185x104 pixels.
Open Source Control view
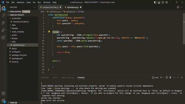3,23
